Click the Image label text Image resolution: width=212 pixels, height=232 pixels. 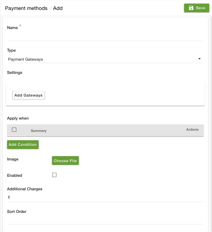click(x=13, y=159)
